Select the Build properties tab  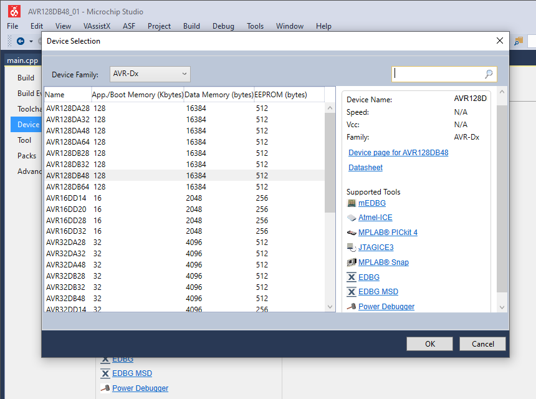click(26, 77)
